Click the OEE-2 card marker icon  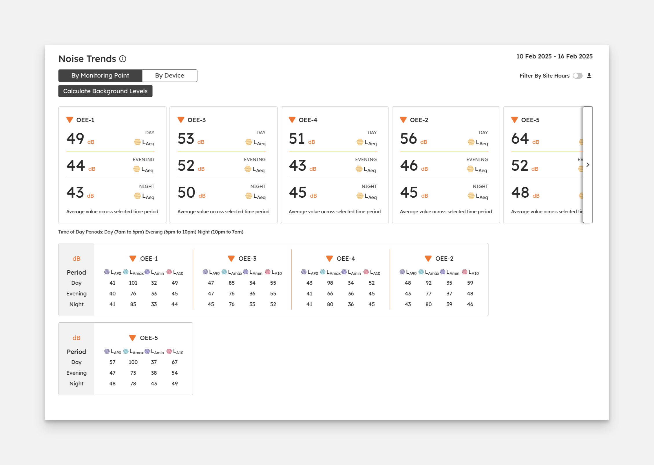[x=403, y=120]
